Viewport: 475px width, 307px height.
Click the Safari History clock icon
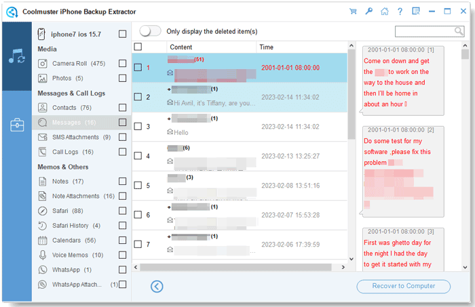pos(43,226)
